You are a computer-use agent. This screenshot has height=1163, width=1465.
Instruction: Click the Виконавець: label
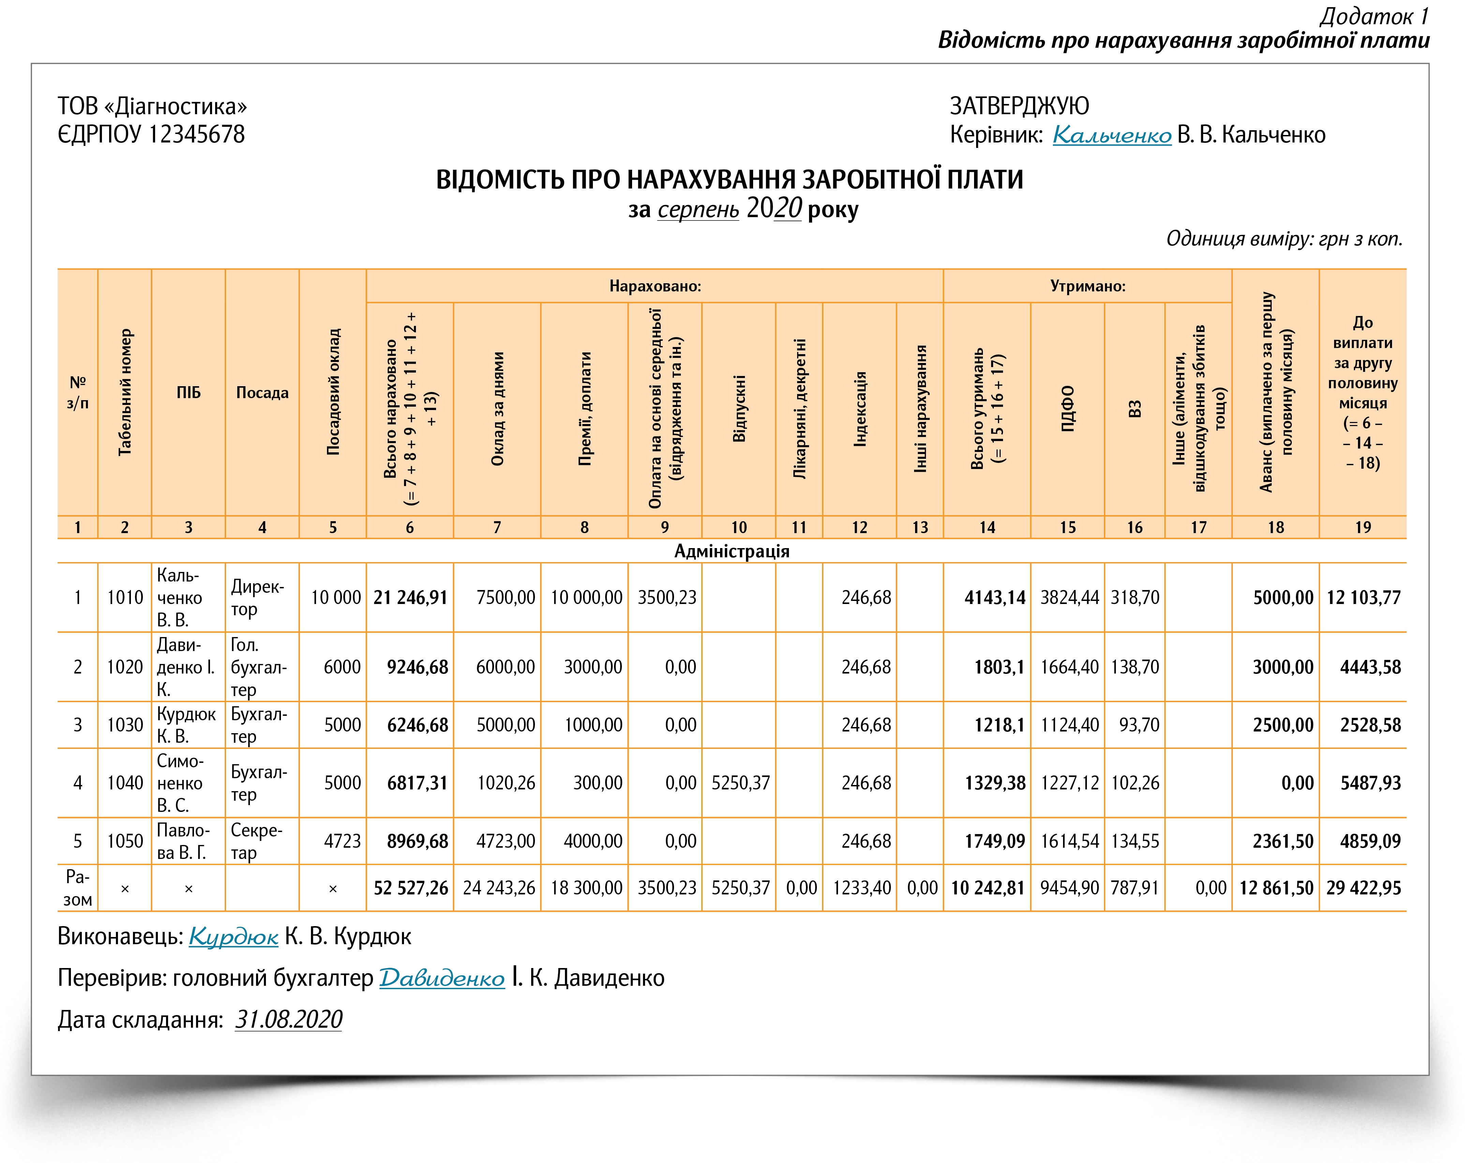pyautogui.click(x=120, y=937)
